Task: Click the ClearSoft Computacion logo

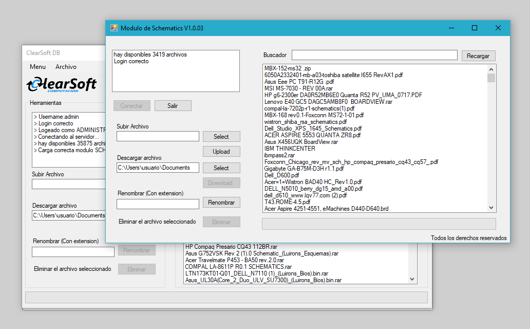Action: point(62,84)
